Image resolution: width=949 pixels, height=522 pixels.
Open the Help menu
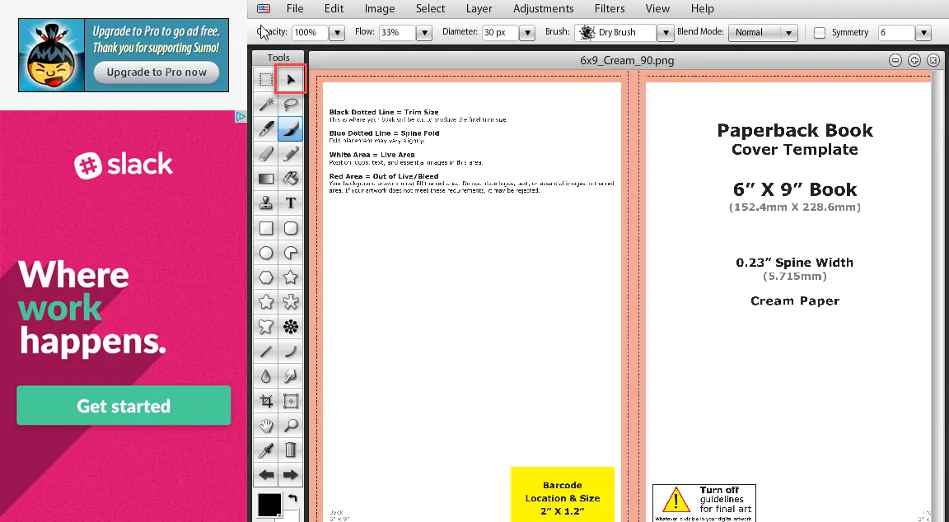(x=703, y=8)
